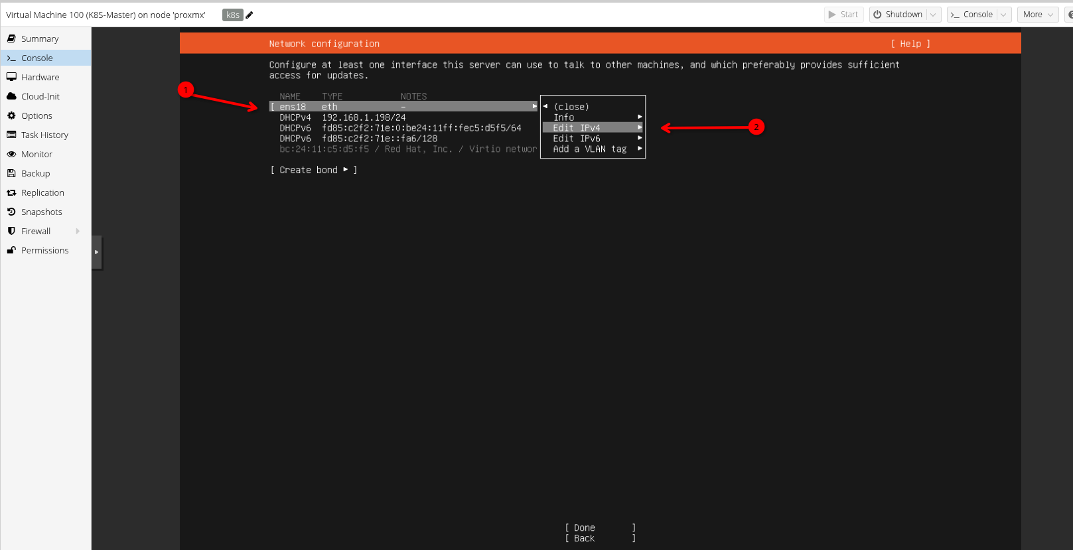Click Back in the installer
The height and width of the screenshot is (550, 1073).
pos(601,539)
